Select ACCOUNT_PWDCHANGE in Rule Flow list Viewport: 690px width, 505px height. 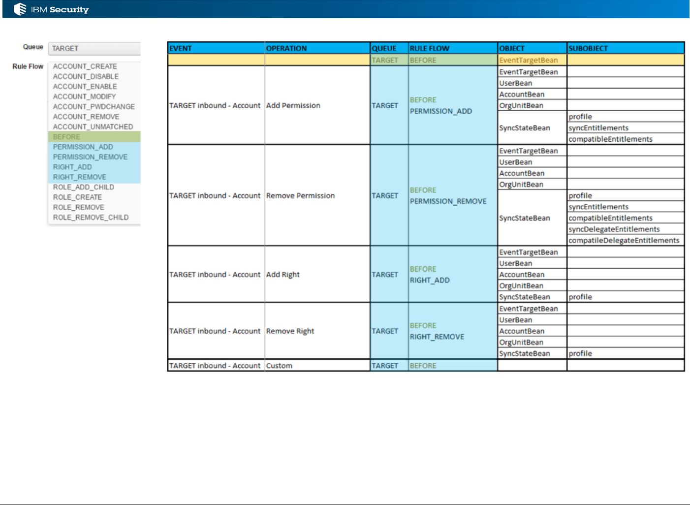(94, 106)
